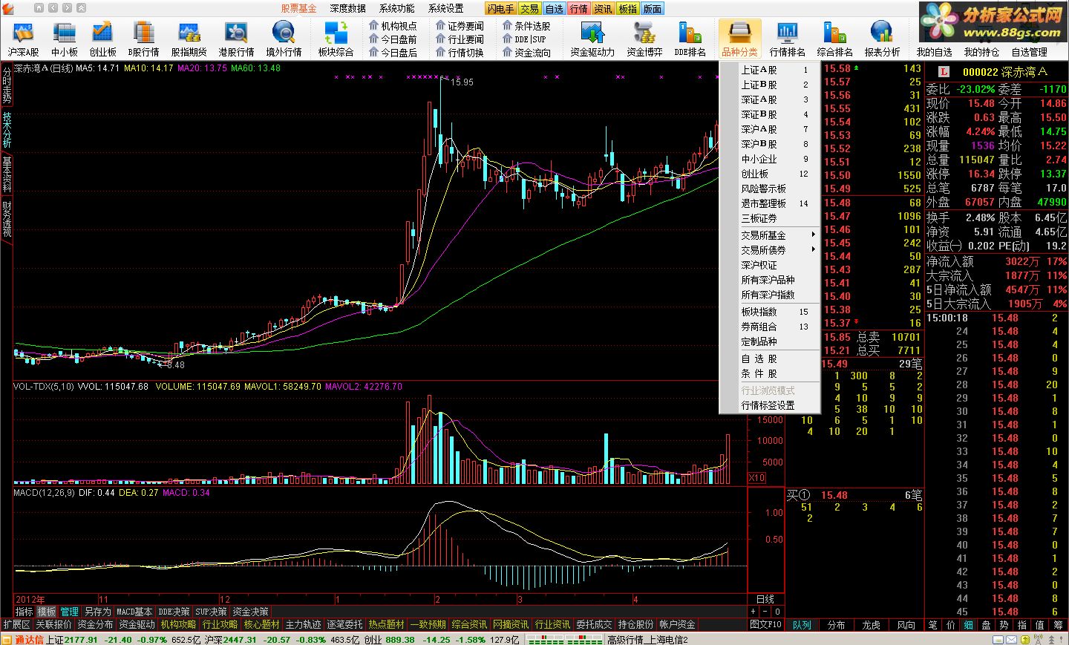This screenshot has height=645, width=1069.
Task: Open the 中小板 board toolbar icon
Action: pos(65,39)
